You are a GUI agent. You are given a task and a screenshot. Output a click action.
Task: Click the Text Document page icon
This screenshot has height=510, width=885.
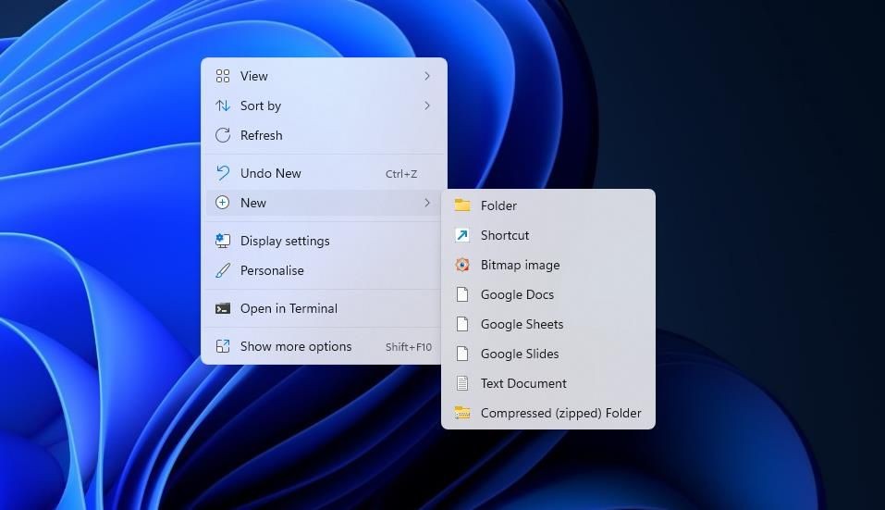(462, 383)
